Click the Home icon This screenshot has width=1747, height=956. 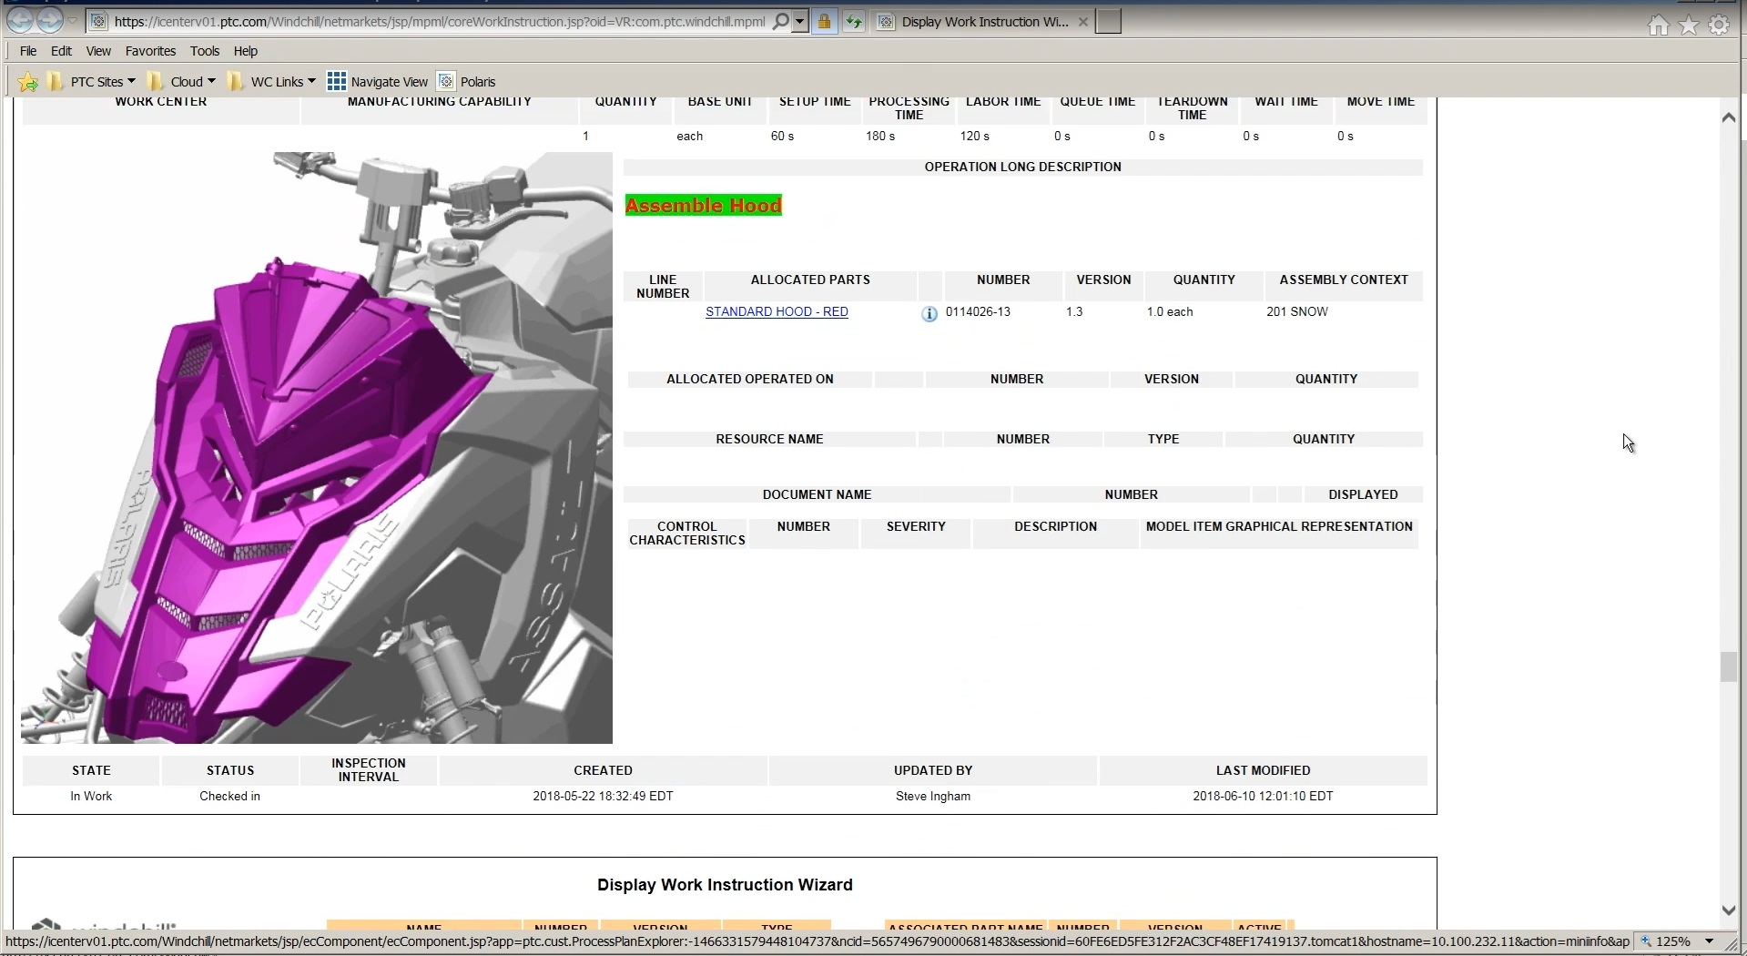click(x=1659, y=25)
